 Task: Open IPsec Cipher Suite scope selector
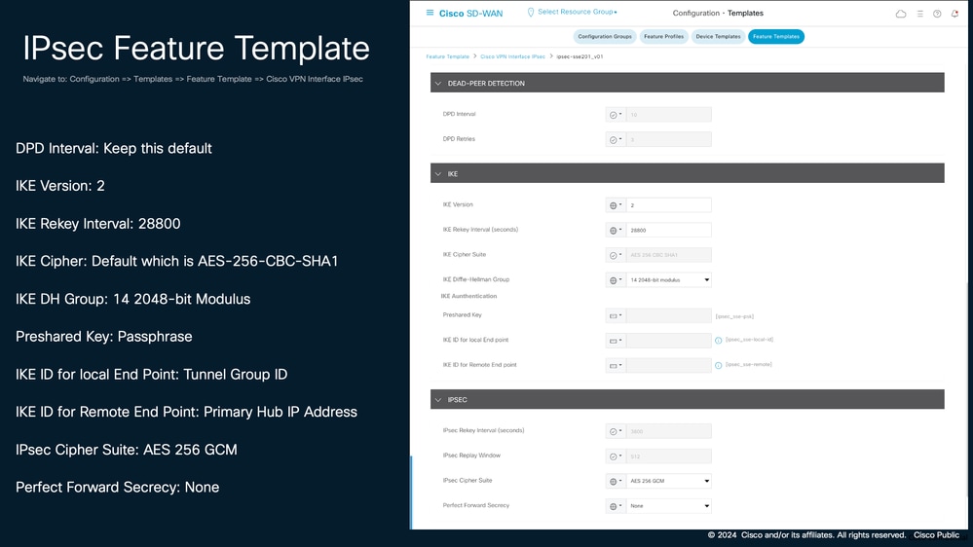(616, 481)
